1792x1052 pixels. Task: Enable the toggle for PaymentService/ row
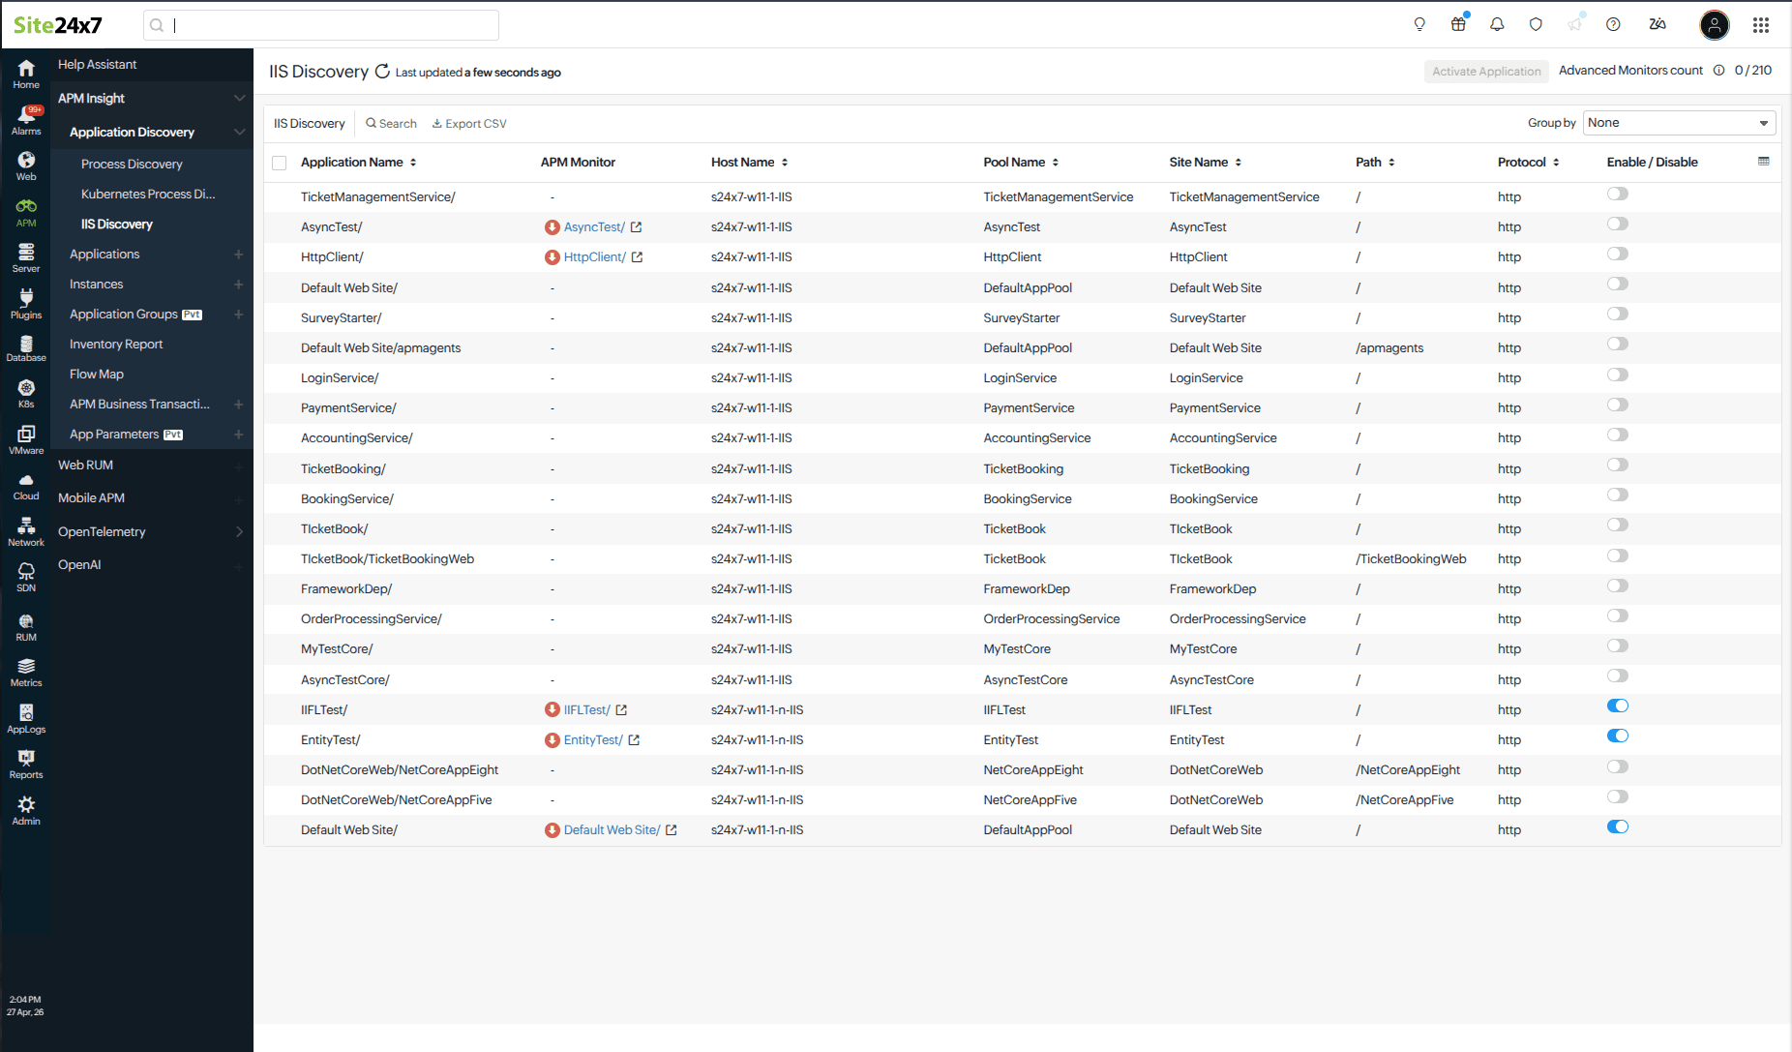point(1618,405)
